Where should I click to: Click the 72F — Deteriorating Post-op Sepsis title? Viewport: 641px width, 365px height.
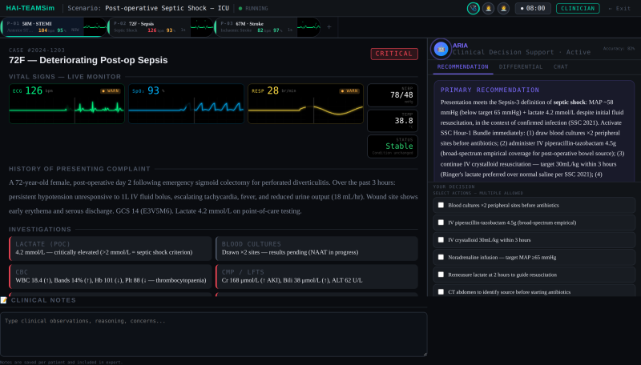coord(88,60)
